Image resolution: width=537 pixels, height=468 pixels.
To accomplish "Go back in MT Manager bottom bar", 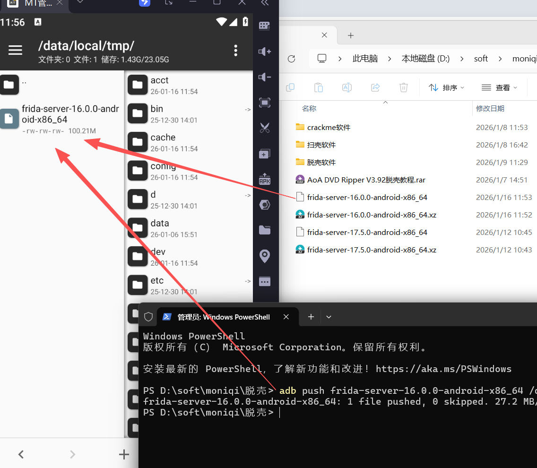I will [21, 454].
